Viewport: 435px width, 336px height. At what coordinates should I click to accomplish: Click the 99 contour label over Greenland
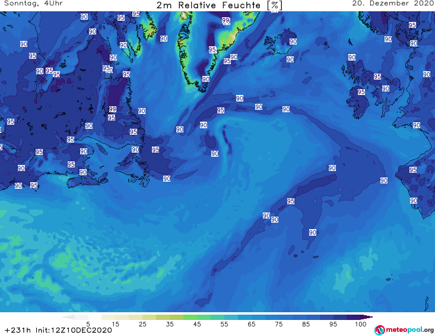tap(226, 21)
